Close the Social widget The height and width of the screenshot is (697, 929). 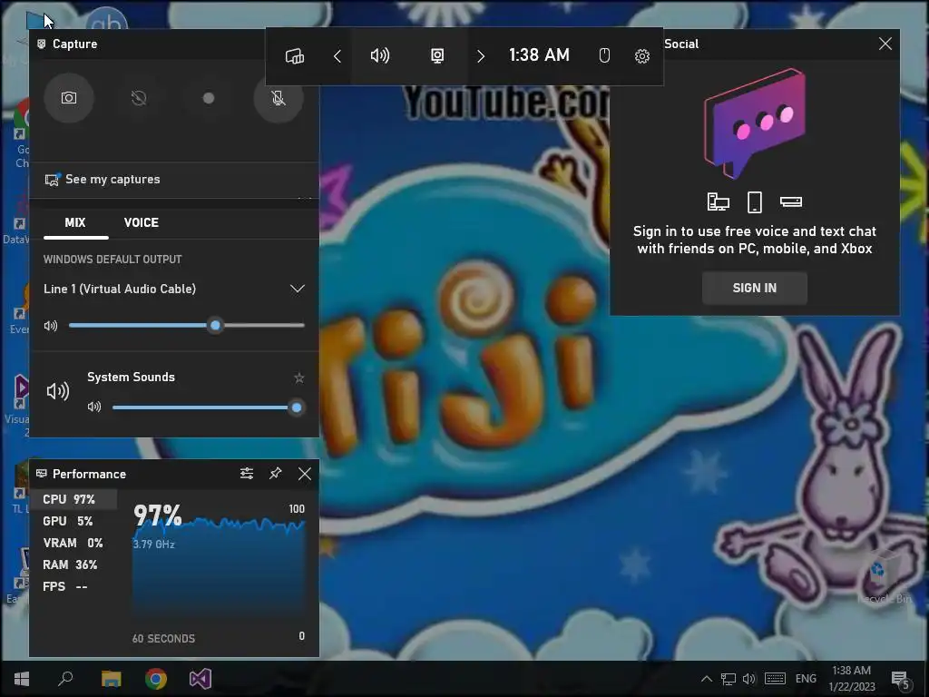[885, 44]
